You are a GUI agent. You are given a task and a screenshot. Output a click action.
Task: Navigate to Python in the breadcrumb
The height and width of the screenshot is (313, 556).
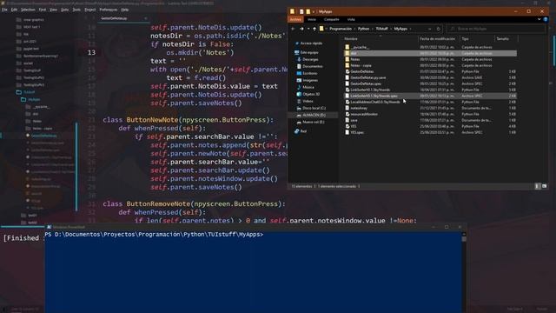click(x=363, y=29)
